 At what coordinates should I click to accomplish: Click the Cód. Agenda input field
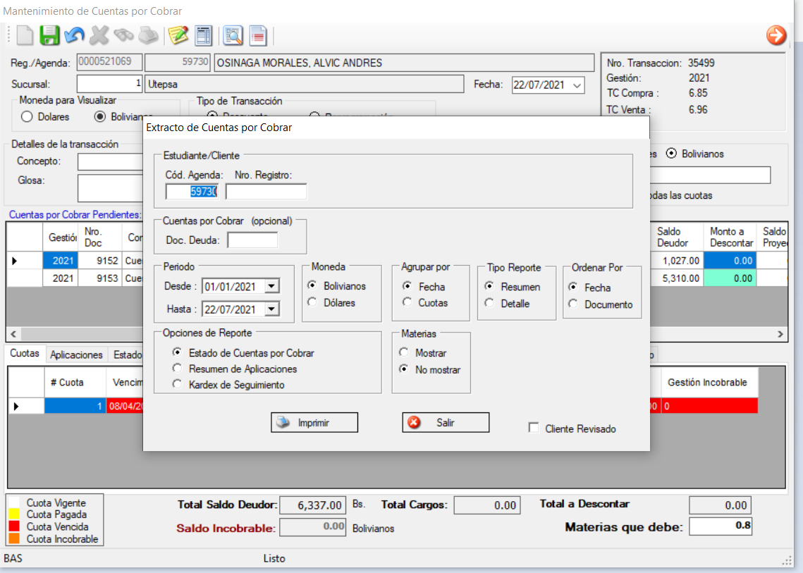click(x=192, y=192)
